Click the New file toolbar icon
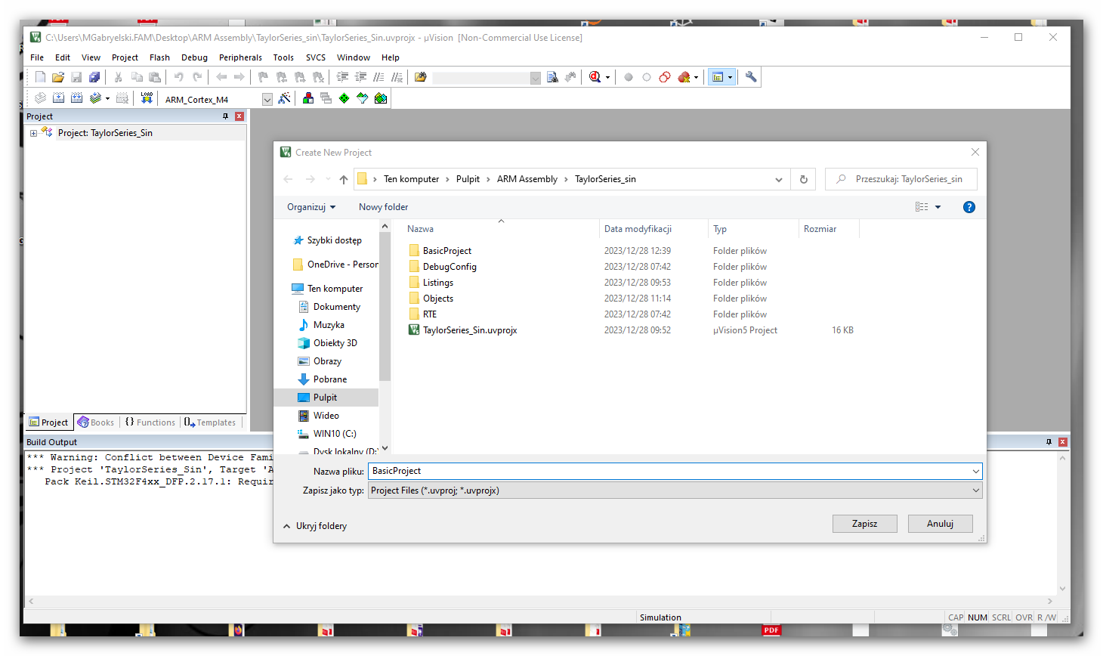The height and width of the screenshot is (656, 1103). click(x=41, y=77)
